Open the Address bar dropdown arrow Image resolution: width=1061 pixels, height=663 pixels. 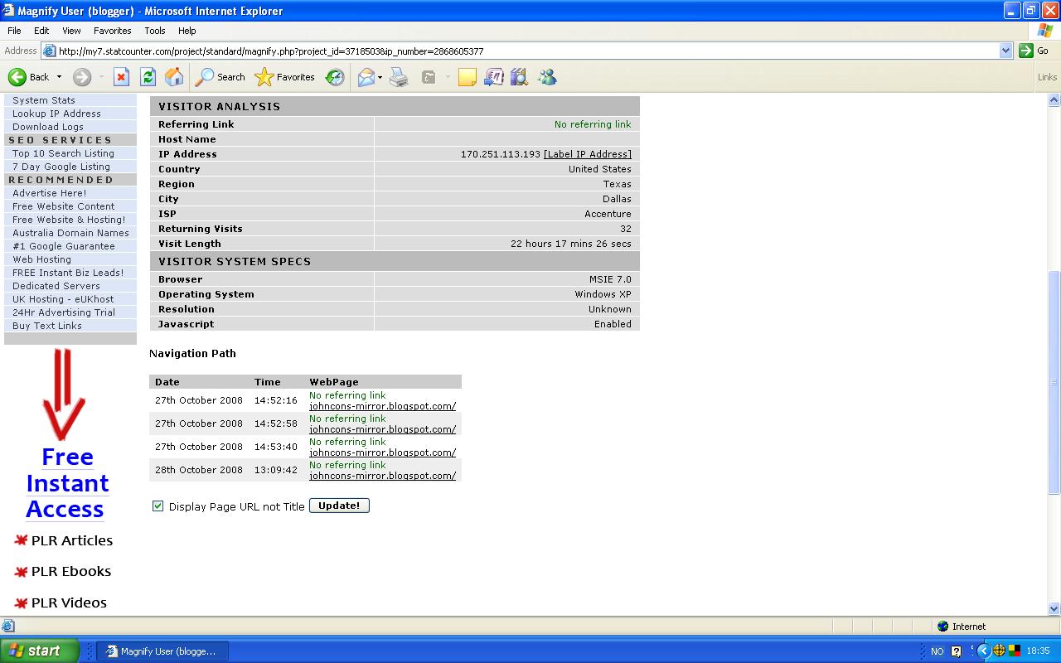click(1005, 51)
